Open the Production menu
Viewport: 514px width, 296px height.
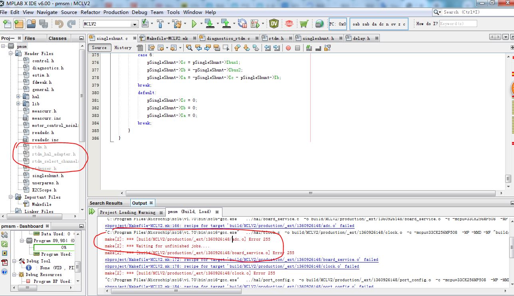[116, 12]
